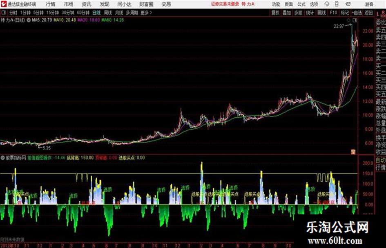Screen dimensions: 386x248
Task: Open the 功能 menu
Action: [x=276, y=4]
